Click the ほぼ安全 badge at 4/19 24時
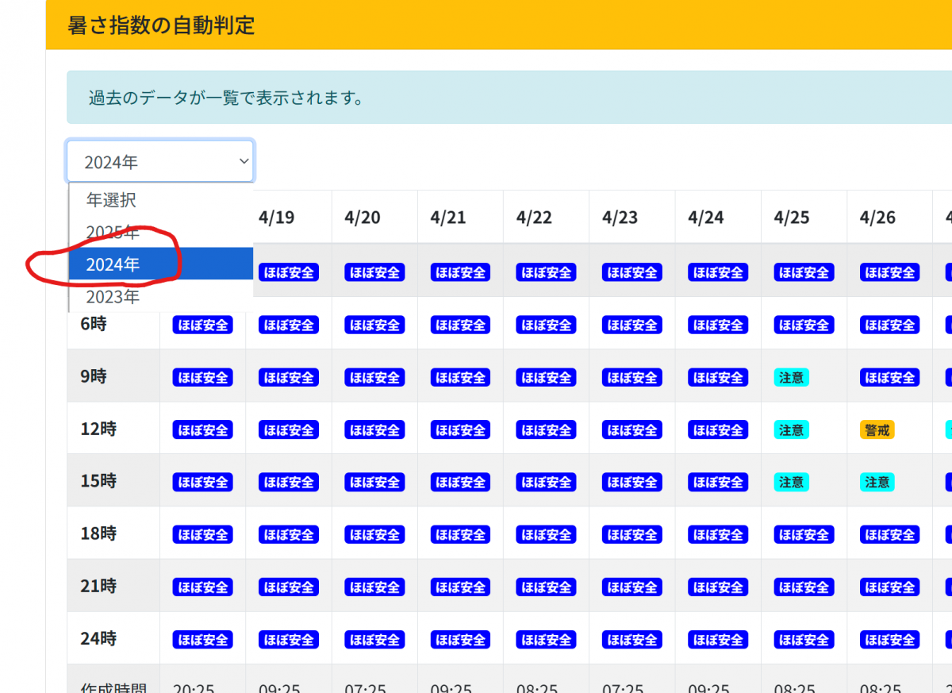The image size is (952, 693). click(x=288, y=639)
